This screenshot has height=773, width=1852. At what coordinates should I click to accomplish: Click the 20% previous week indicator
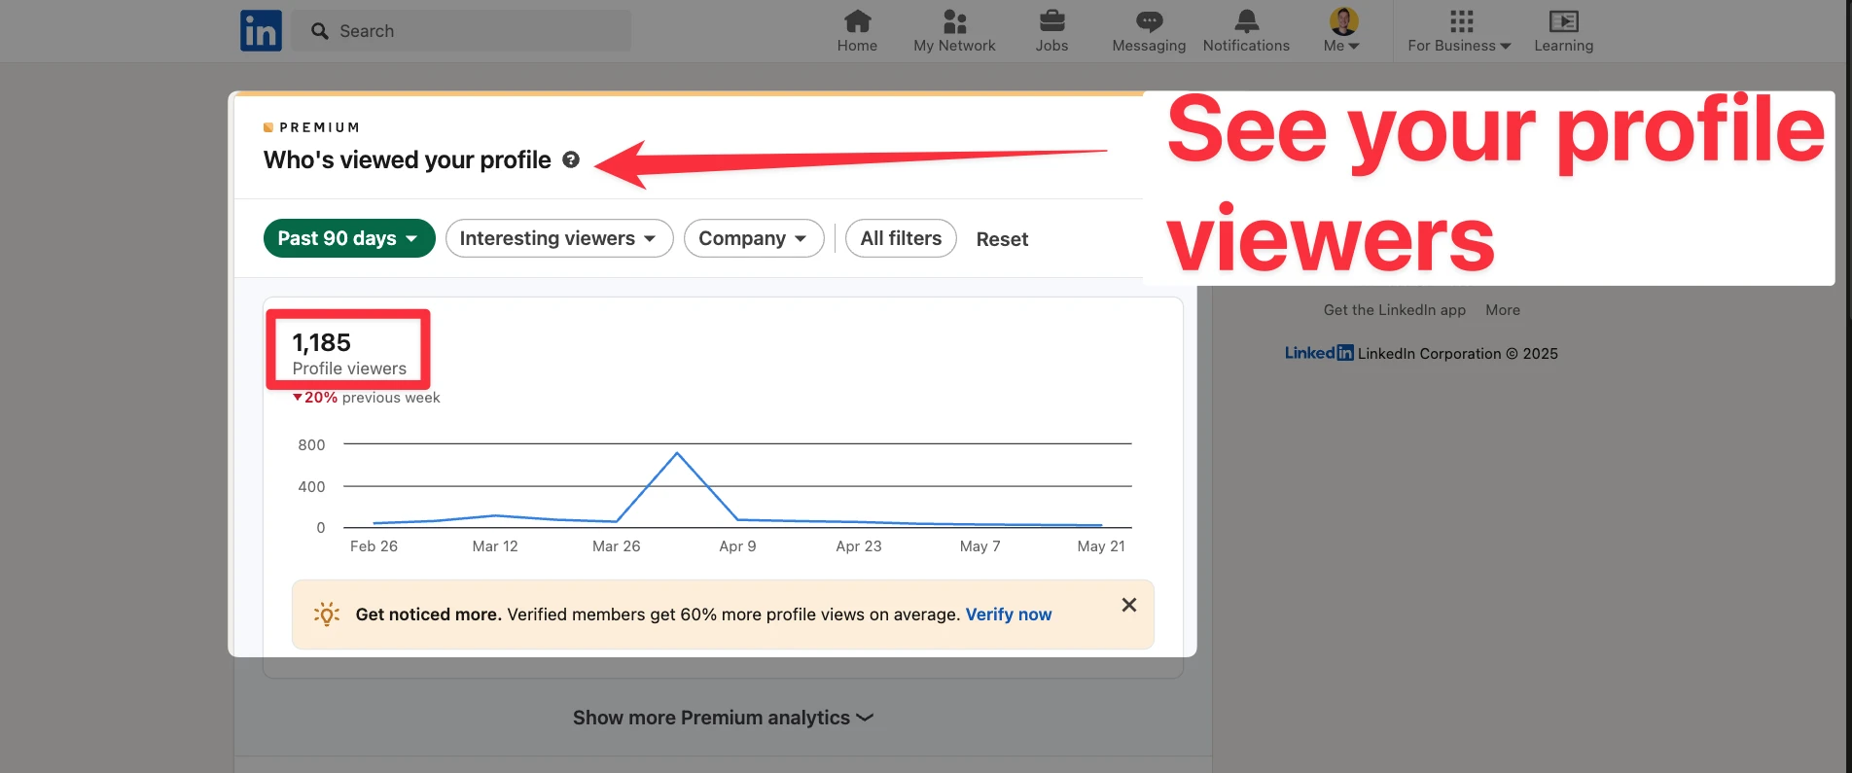pos(367,398)
